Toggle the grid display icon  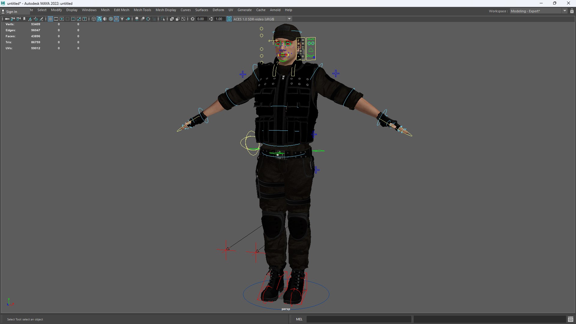coord(50,19)
